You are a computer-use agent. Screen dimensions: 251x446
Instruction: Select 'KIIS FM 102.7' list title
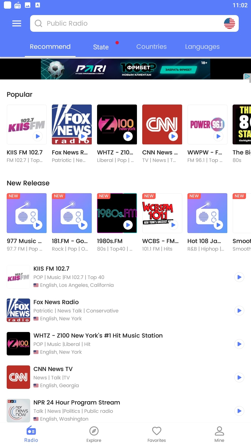coord(51,269)
